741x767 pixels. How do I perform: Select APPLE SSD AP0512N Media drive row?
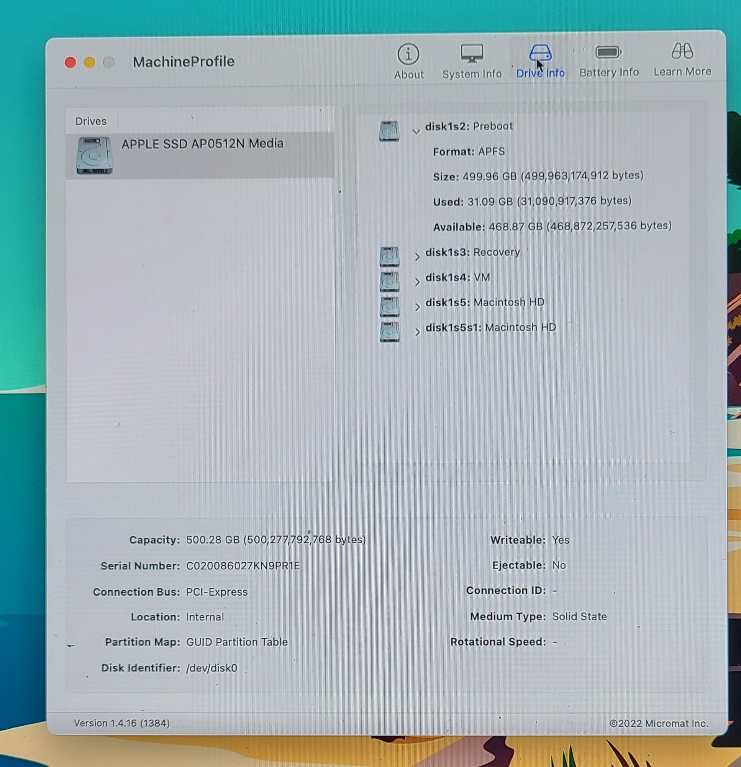point(202,144)
